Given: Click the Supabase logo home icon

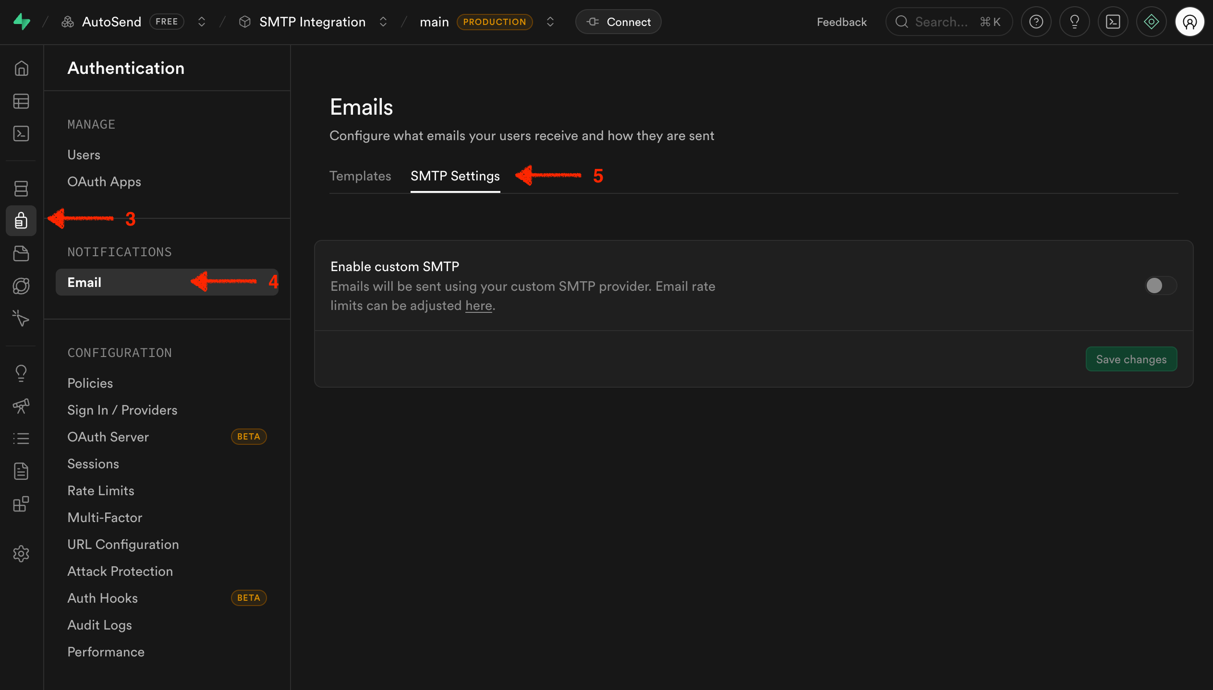Looking at the screenshot, I should tap(22, 22).
